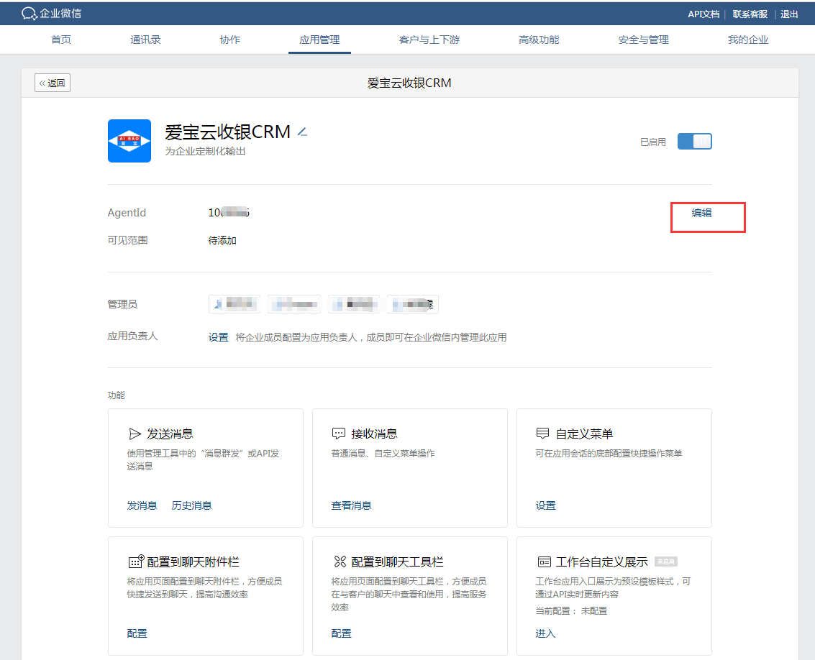This screenshot has width=815, height=660.
Task: Click the 联系客服 link
Action: [750, 14]
